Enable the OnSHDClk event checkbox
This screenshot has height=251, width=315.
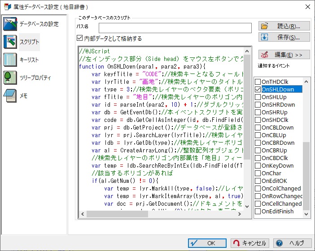[258, 120]
